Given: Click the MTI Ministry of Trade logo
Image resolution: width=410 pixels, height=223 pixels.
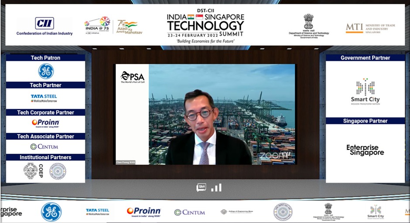Looking at the screenshot, I should coord(370,28).
